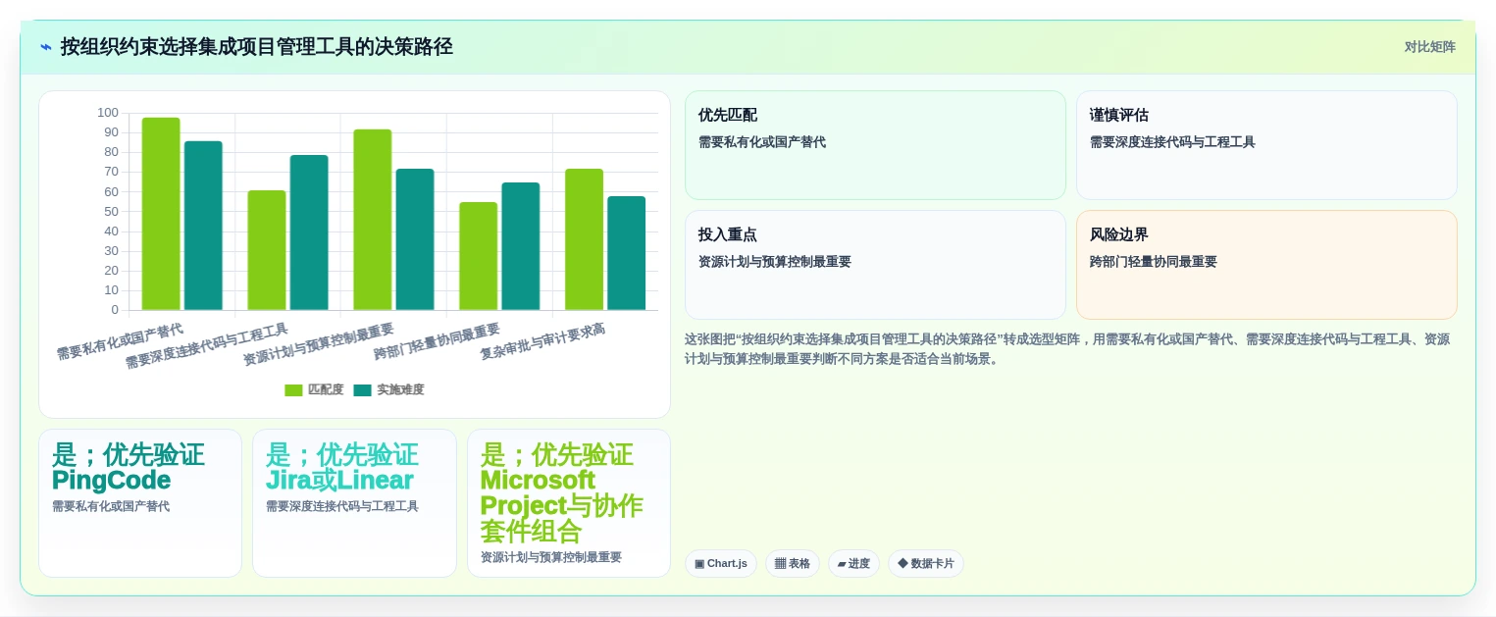The height and width of the screenshot is (617, 1496).
Task: Click 需要私有化或国产替代 text under PingCode
Action: point(111,506)
